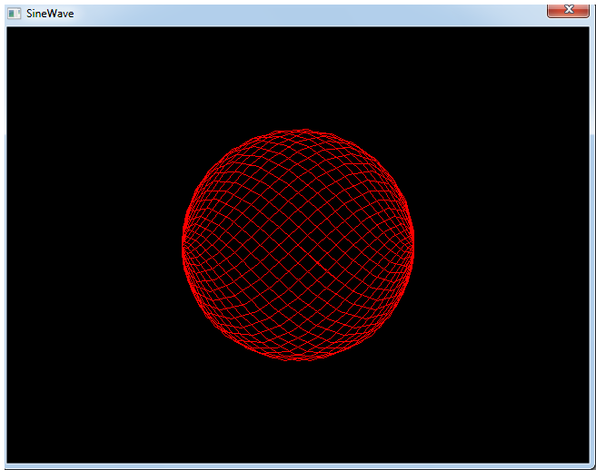Viewport: 596px width, 470px height.
Task: Close the SineWave window
Action: pos(568,10)
